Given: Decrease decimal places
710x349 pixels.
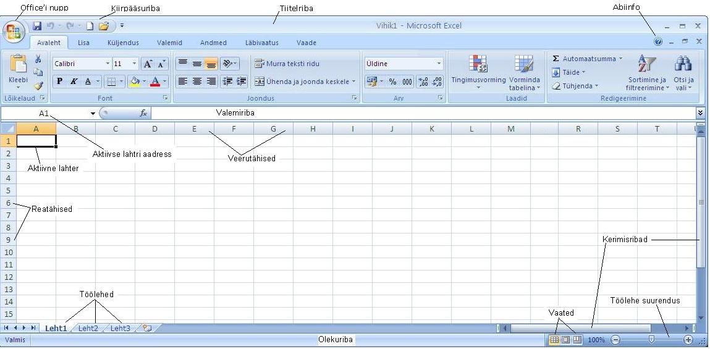Looking at the screenshot, I should coord(437,82).
